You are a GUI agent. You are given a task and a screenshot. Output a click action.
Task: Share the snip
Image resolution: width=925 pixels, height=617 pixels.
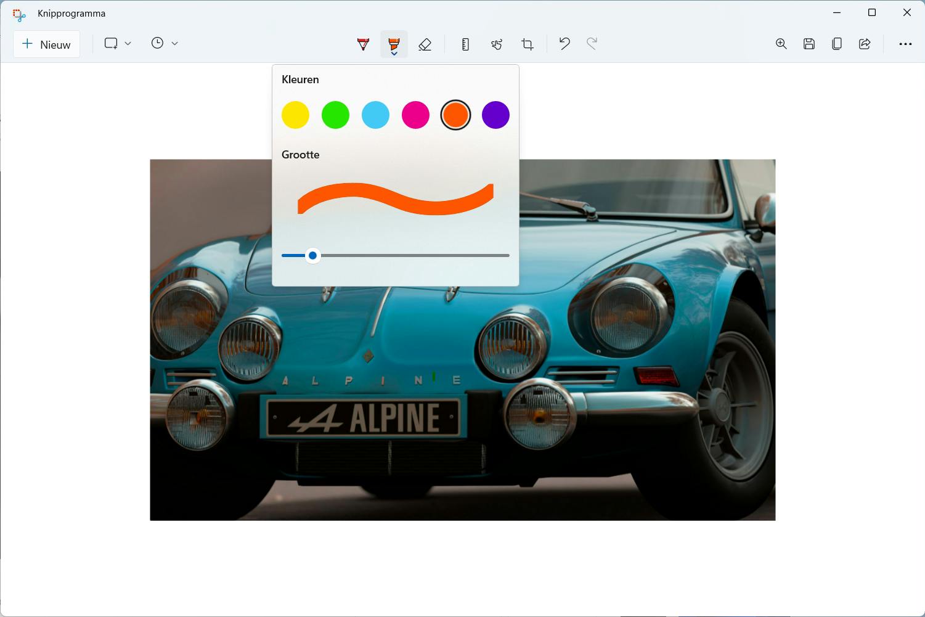coord(865,44)
